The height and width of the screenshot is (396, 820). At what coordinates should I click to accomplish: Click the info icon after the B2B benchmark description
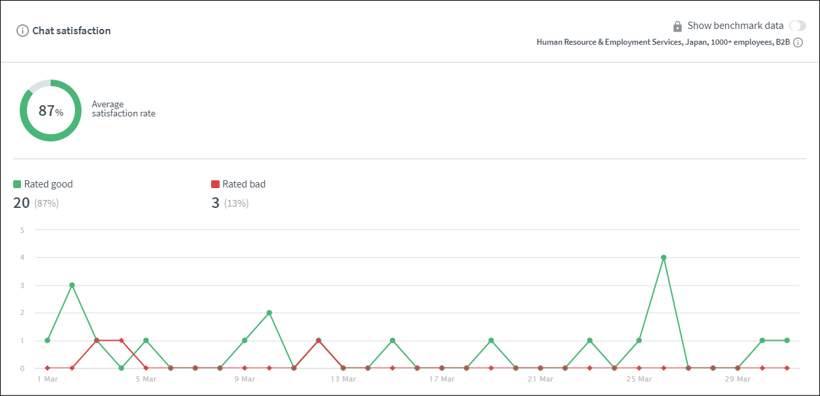point(798,43)
